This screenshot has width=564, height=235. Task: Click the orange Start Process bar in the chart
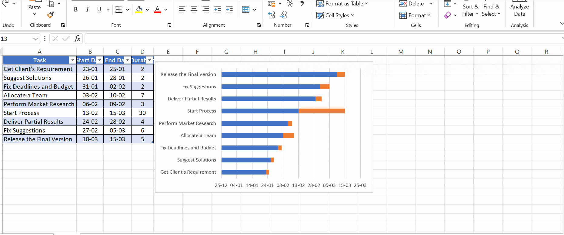(322, 111)
